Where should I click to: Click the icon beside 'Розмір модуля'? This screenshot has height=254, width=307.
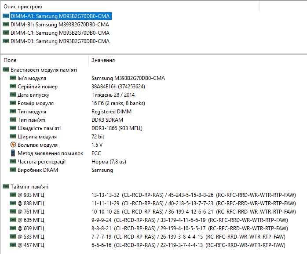(x=13, y=103)
